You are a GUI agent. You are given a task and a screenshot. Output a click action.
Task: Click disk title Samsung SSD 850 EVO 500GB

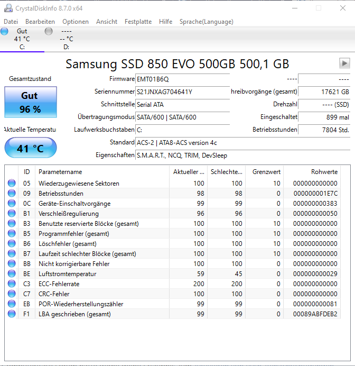coord(177,63)
